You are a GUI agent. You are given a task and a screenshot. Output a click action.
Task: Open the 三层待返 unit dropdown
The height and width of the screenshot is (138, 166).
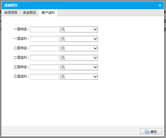tap(79, 67)
